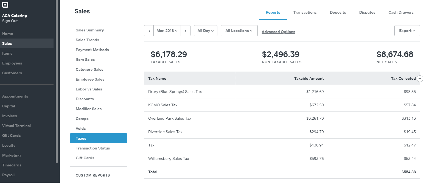The height and width of the screenshot is (185, 426).
Task: Open the All Day time dropdown
Action: pos(206,31)
